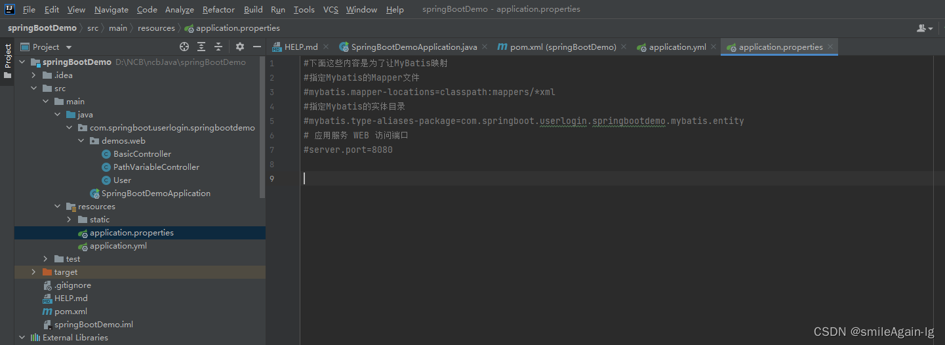The image size is (945, 345).
Task: Click the Expand All icon in Project panel
Action: (x=201, y=47)
